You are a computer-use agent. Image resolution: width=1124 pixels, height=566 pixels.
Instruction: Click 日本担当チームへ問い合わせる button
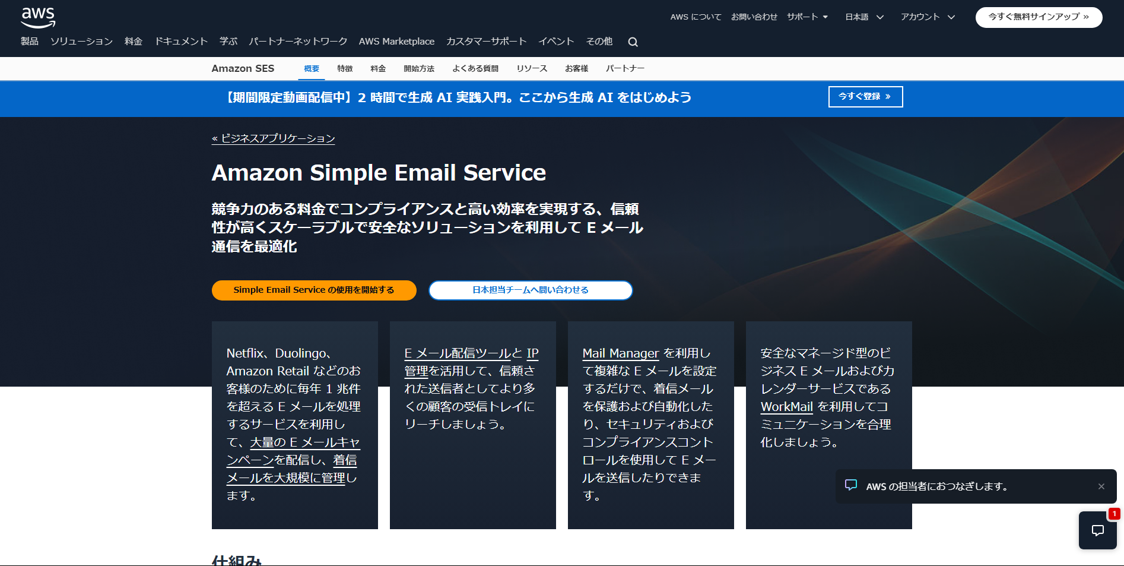[x=531, y=290]
